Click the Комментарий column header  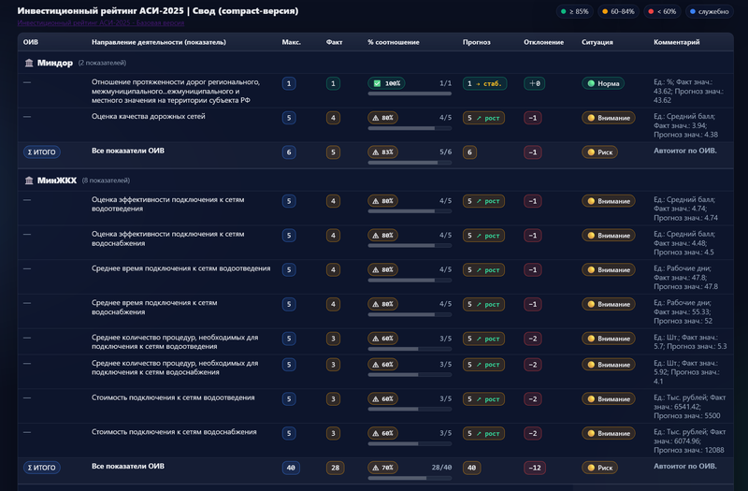click(676, 42)
